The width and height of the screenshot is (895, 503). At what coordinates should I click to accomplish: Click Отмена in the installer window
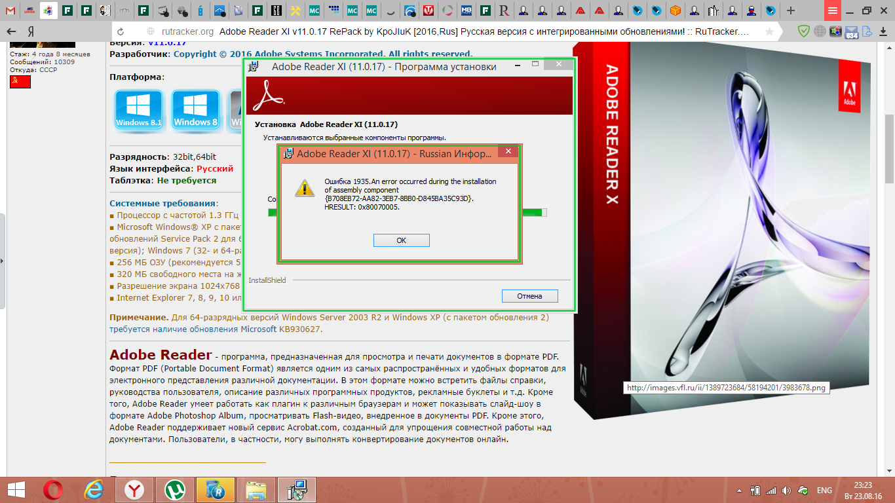pyautogui.click(x=530, y=296)
